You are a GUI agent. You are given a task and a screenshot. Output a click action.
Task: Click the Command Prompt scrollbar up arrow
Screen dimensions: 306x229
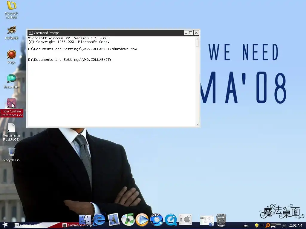coord(197,38)
